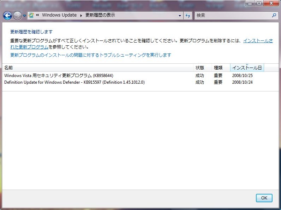281x210 pixels.
Task: Click the greyed forward arrow button
Action: pos(17,15)
